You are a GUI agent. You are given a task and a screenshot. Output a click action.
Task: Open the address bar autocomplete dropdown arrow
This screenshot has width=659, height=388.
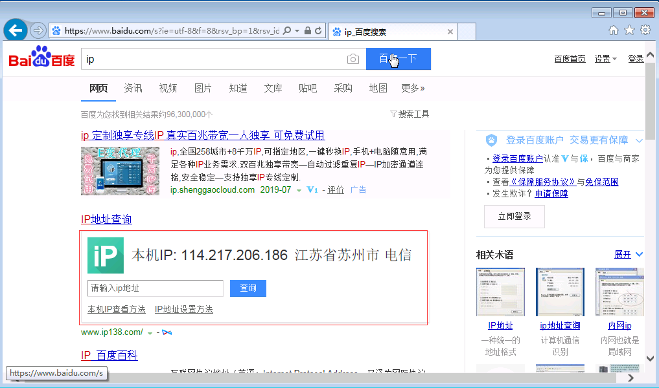click(297, 31)
